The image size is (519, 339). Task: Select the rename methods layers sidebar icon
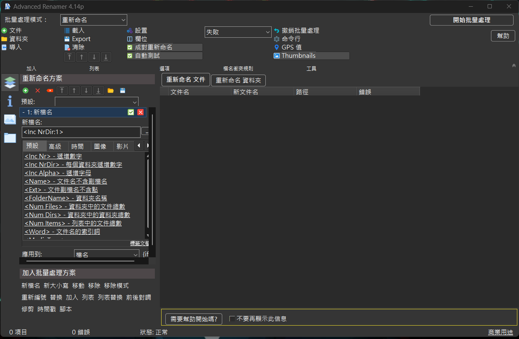10,83
